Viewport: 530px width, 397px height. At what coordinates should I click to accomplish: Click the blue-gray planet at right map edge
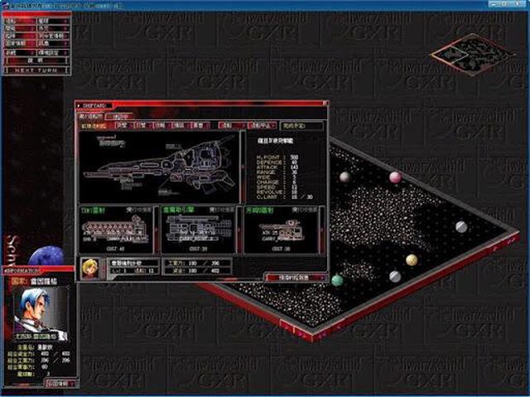(461, 226)
